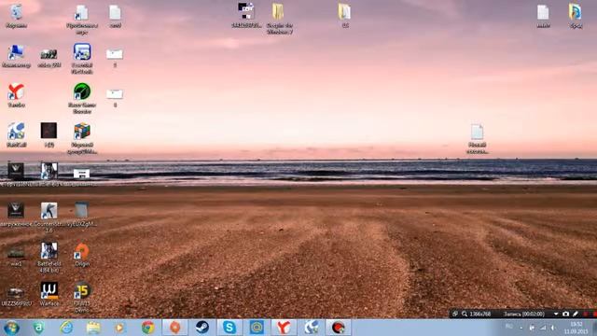The height and width of the screenshot is (336, 597).
Task: Launch Google Chrome from the taskbar
Action: point(148,328)
